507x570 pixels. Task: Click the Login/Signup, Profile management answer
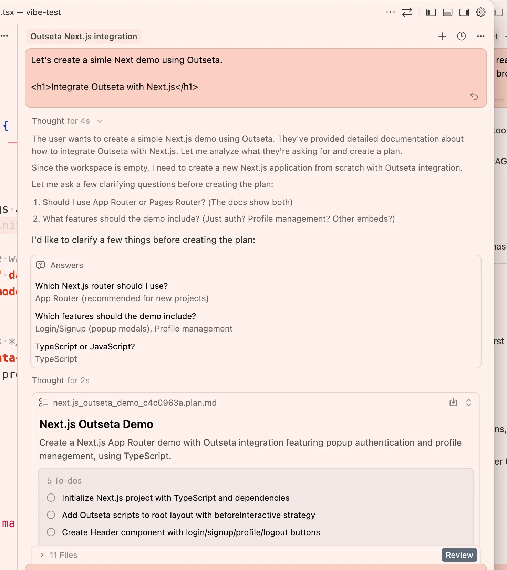pos(134,328)
